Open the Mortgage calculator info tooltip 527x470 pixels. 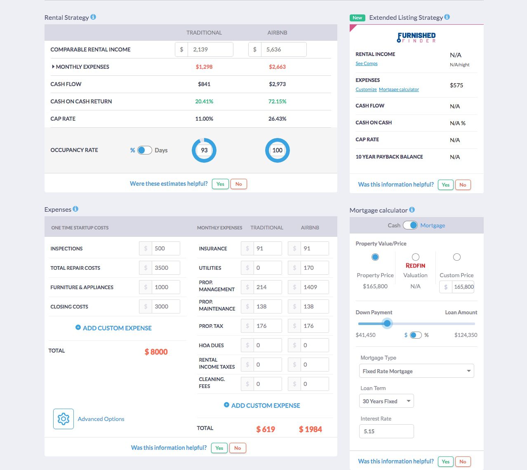412,210
